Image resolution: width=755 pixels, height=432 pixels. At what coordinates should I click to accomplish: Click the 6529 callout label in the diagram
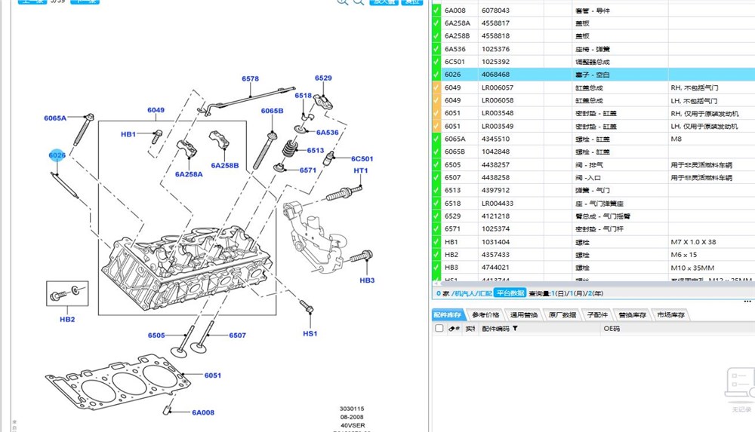click(x=323, y=78)
